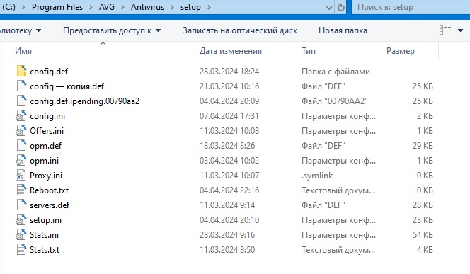470x274 pixels.
Task: Click '28 КБ' size of servers.def
Action: (423, 205)
